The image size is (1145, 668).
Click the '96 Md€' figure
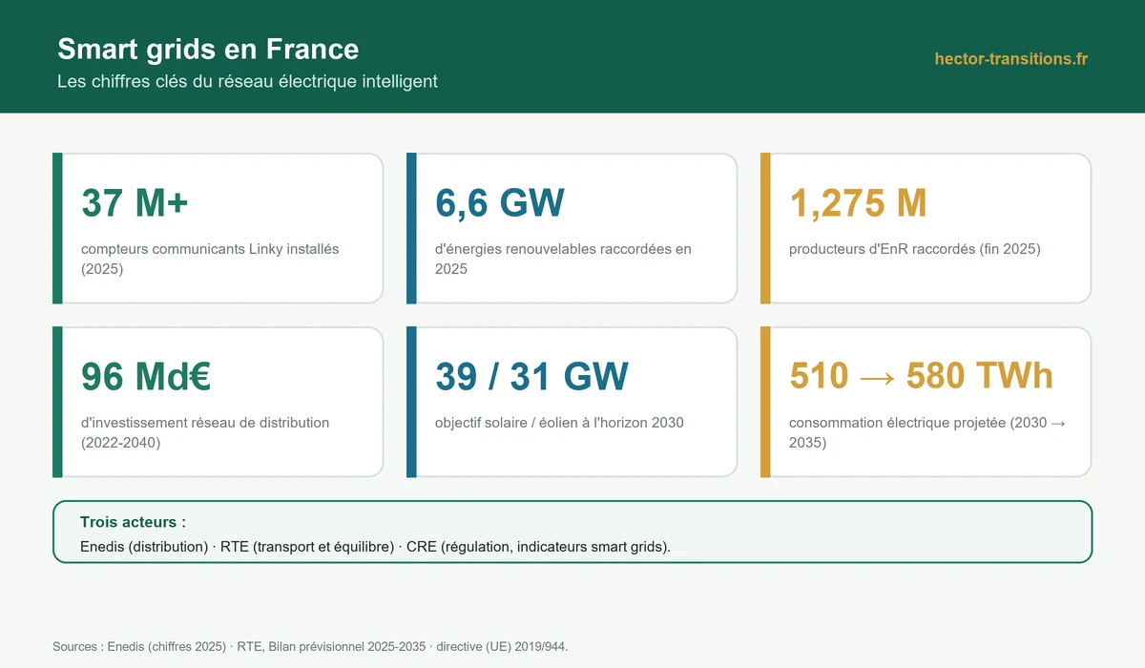(146, 377)
